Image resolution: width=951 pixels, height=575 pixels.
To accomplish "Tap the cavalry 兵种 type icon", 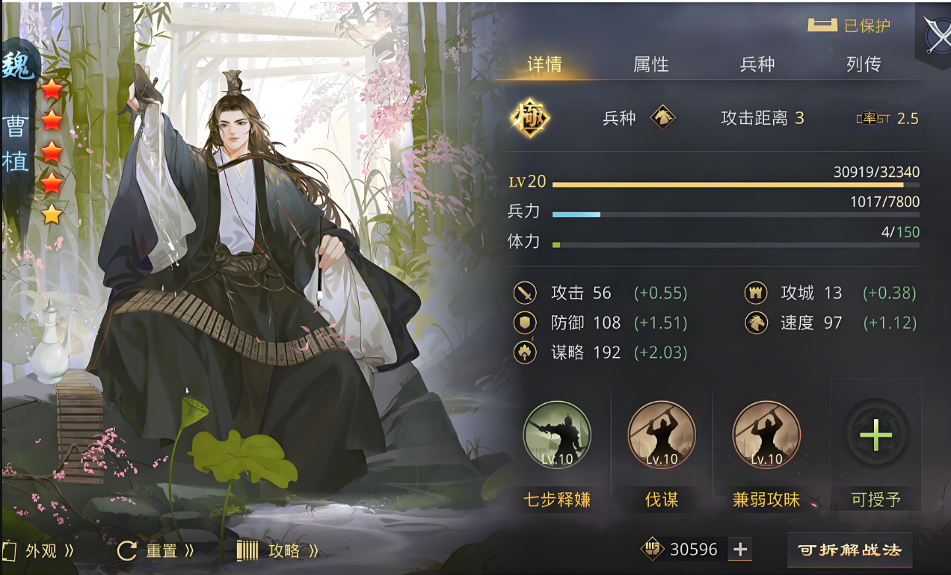I will (663, 118).
